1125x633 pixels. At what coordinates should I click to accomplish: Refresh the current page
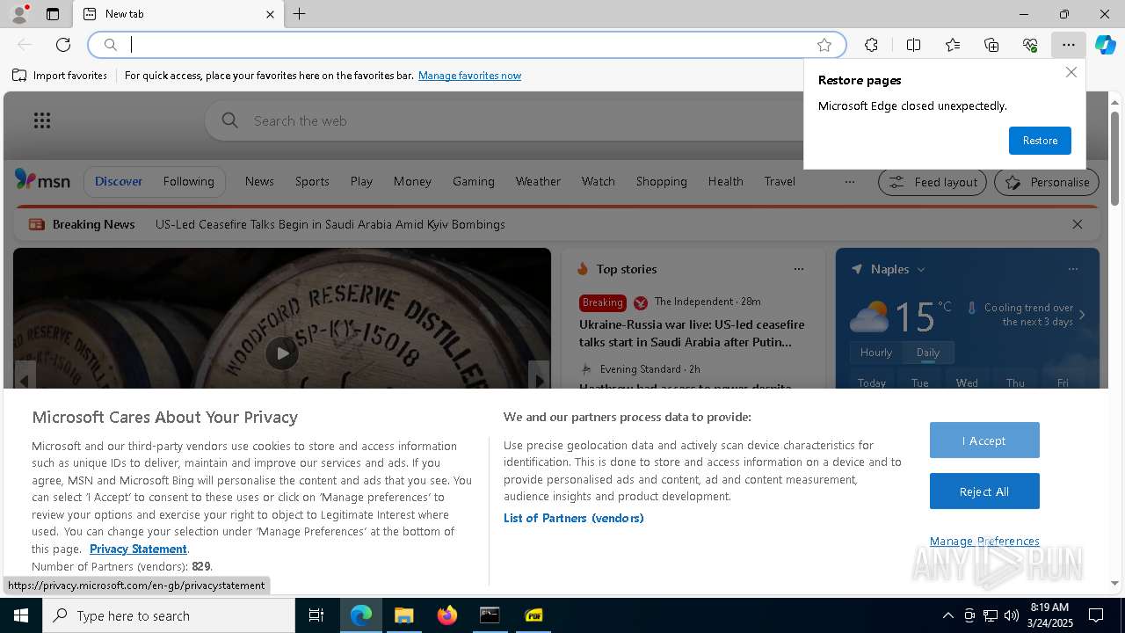63,45
